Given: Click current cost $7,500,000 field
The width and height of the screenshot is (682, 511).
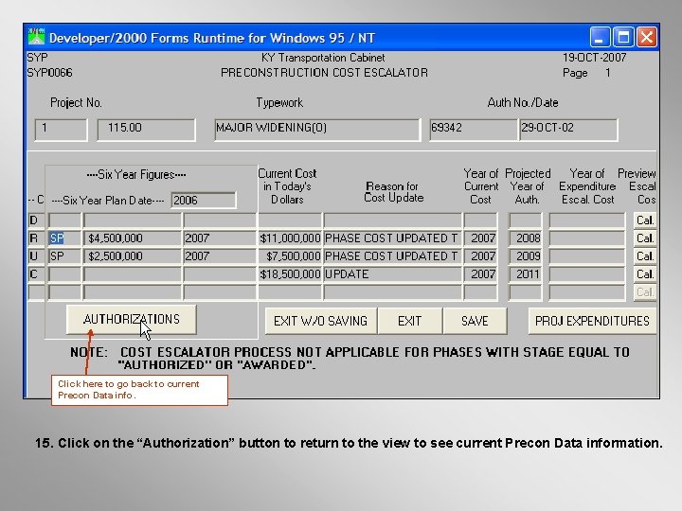Looking at the screenshot, I should pyautogui.click(x=290, y=256).
